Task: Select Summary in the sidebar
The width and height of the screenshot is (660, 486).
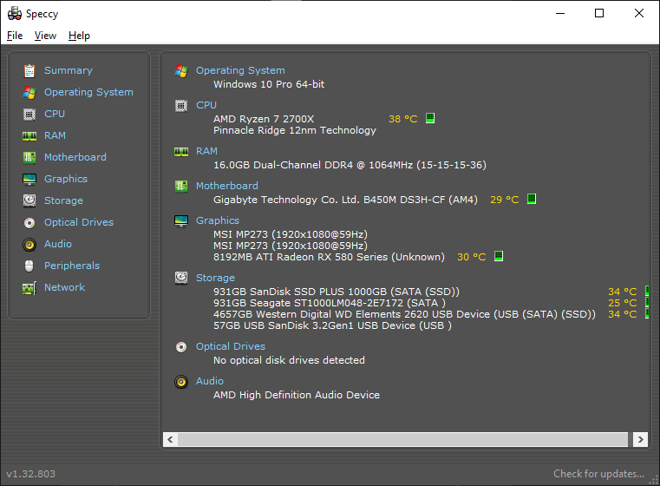Action: click(69, 70)
